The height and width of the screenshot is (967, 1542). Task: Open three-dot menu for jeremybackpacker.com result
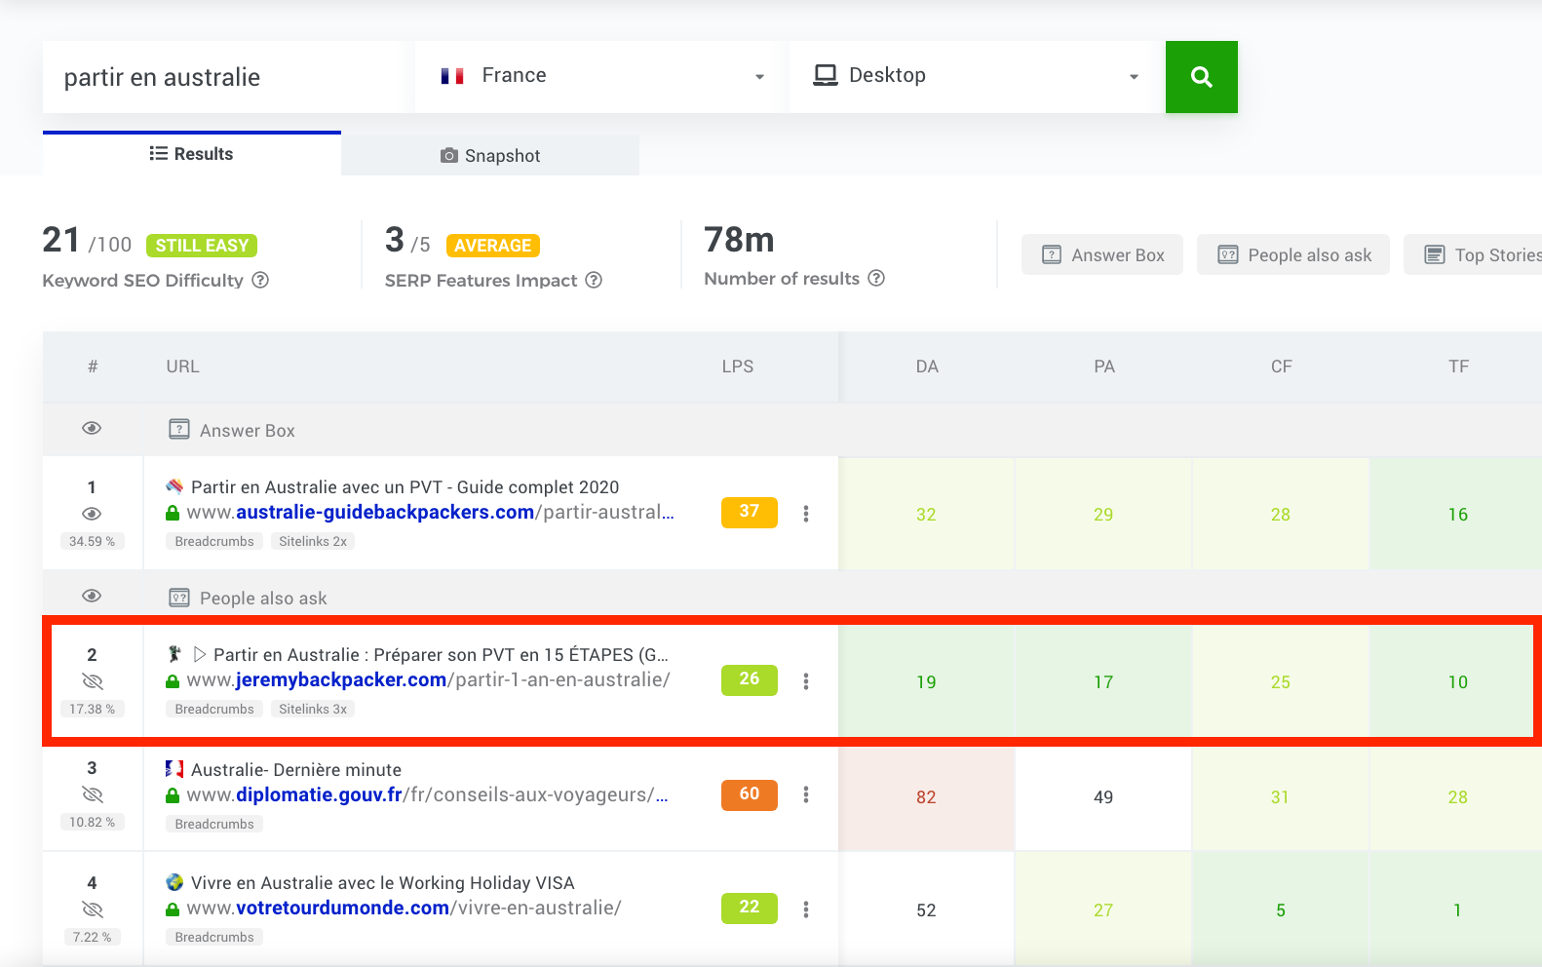tap(805, 681)
